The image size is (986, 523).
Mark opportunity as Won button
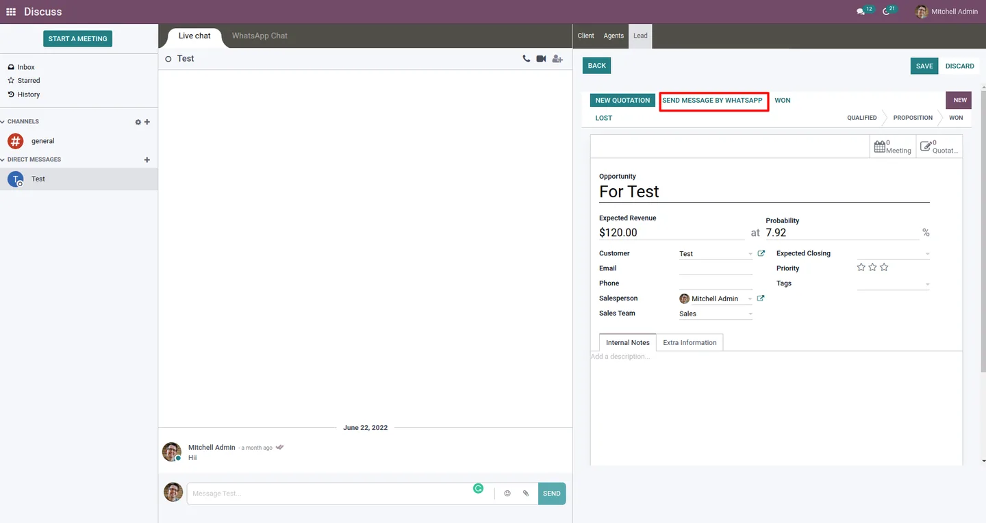point(782,101)
